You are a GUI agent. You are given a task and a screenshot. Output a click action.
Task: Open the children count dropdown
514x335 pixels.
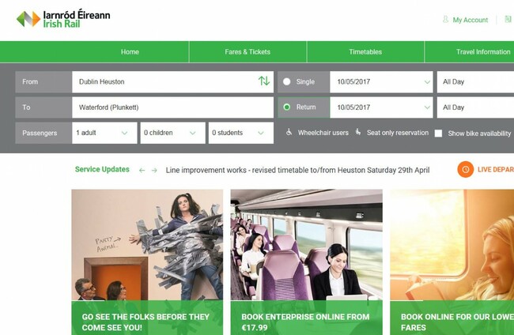172,133
